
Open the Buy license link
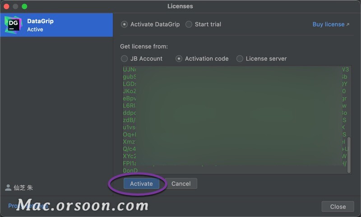(329, 24)
